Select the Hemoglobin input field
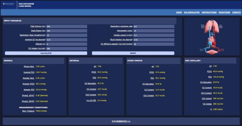The image size is (242, 126). coord(153,31)
